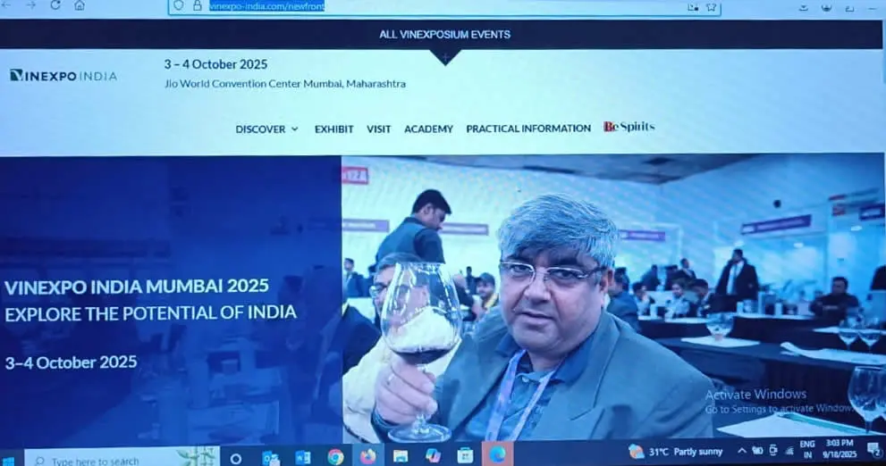Expand ALL VINEXPOSIUM EVENTS banner
Viewport: 886px width, 466px height.
pos(444,35)
